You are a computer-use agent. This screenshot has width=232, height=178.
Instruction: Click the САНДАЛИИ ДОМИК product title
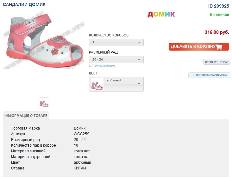pyautogui.click(x=24, y=5)
